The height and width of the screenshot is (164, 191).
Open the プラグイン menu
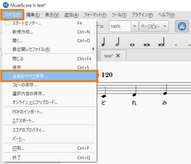[x=142, y=15]
